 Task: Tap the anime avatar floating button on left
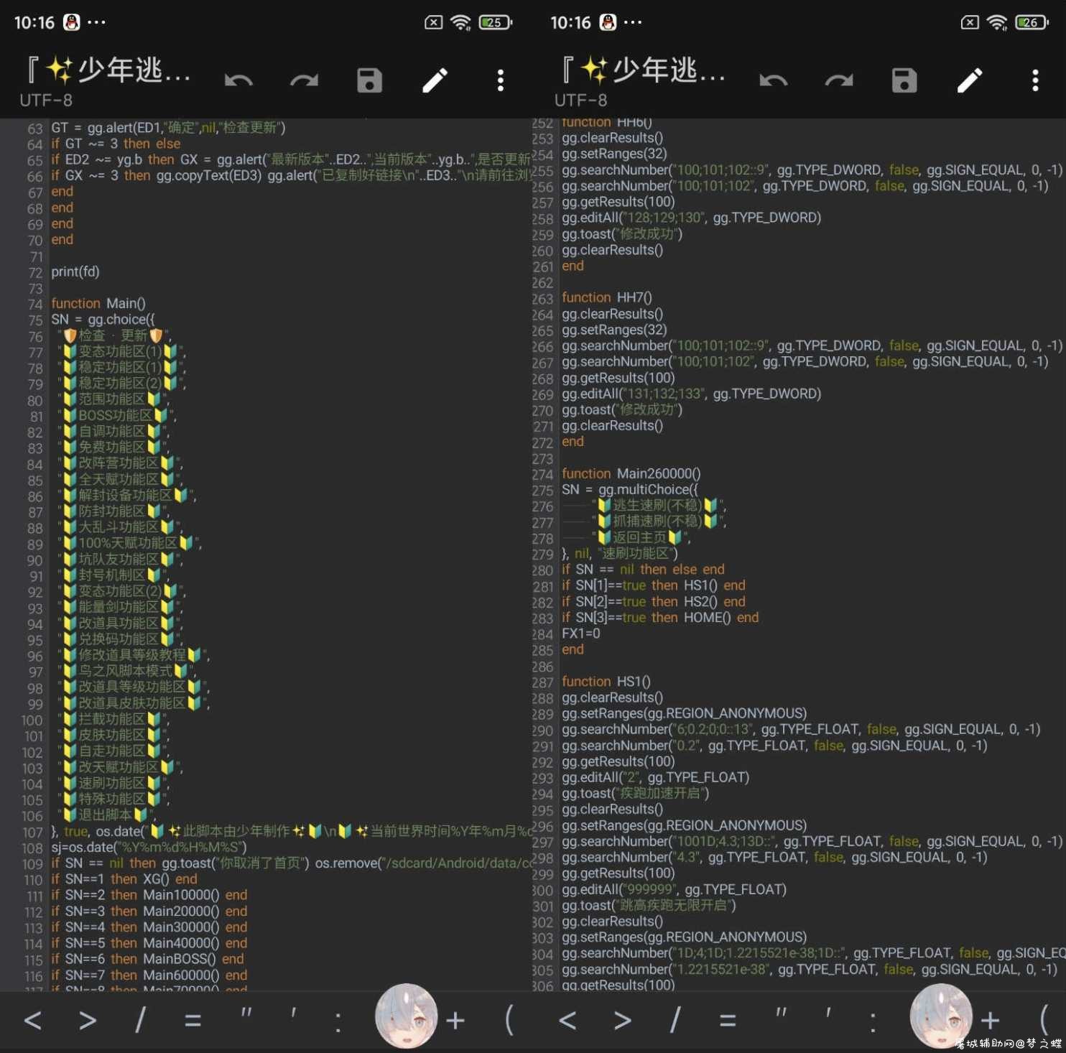point(406,1016)
